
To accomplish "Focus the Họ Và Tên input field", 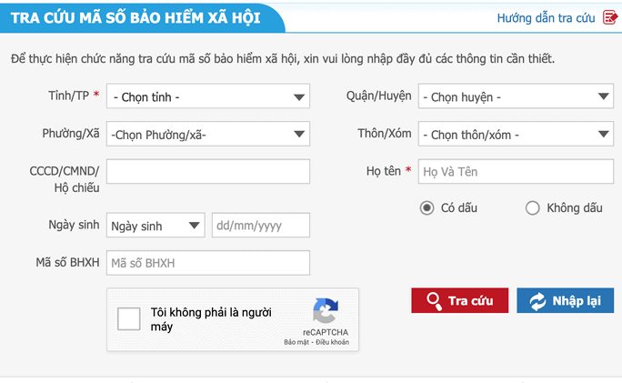I will 516,171.
